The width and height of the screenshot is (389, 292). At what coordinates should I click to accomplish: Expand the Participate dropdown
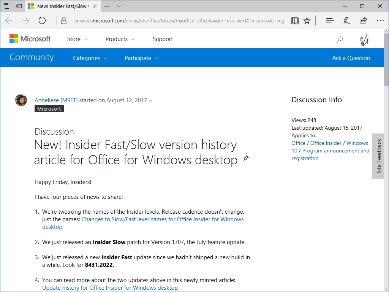tap(141, 58)
